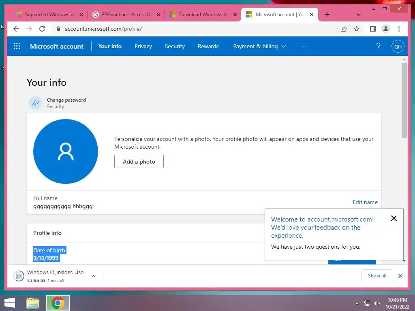Open a new browser tab
The image size is (415, 311).
tap(327, 15)
